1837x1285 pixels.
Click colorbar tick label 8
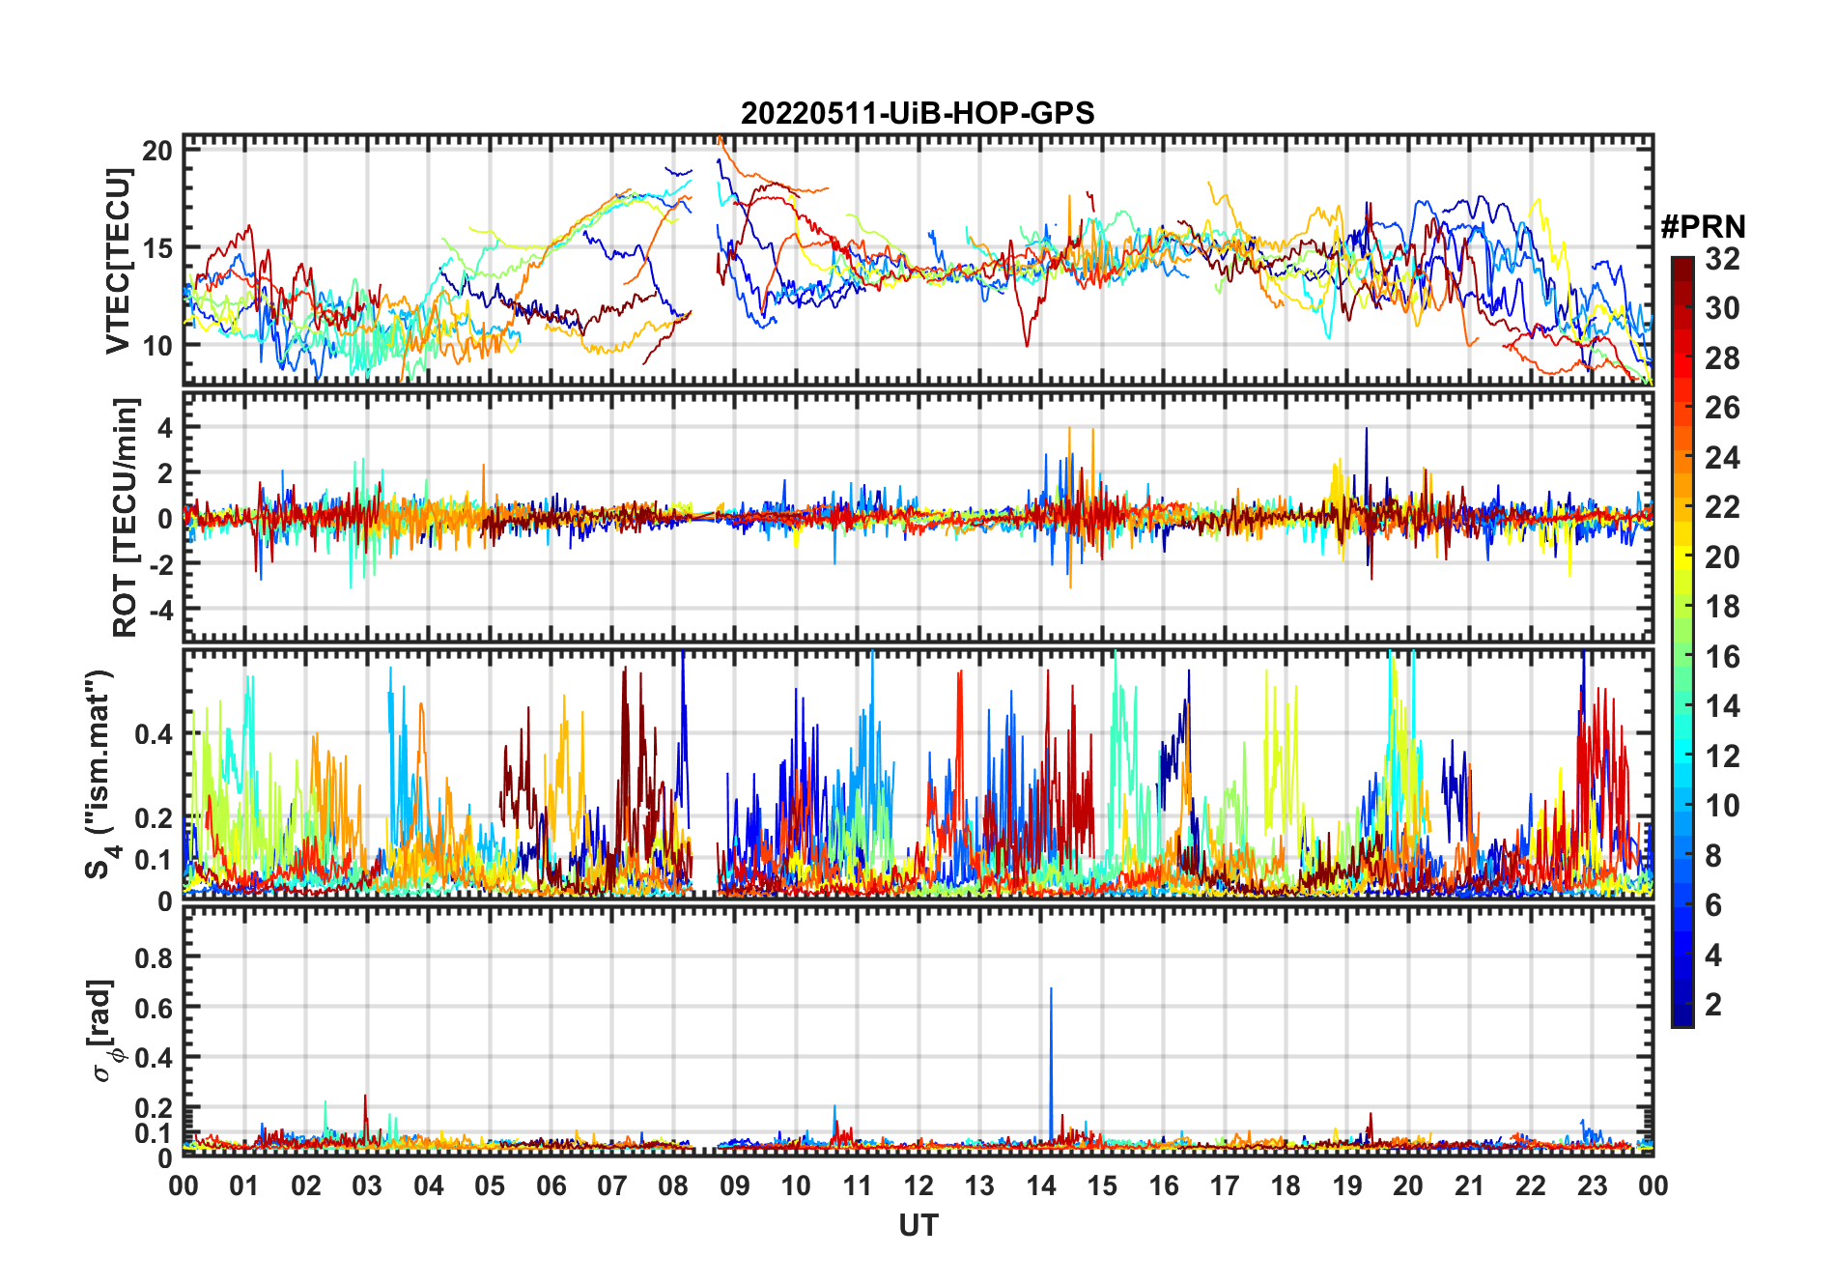pos(1713,856)
